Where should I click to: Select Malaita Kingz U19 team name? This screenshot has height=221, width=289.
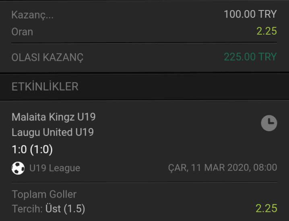54,117
